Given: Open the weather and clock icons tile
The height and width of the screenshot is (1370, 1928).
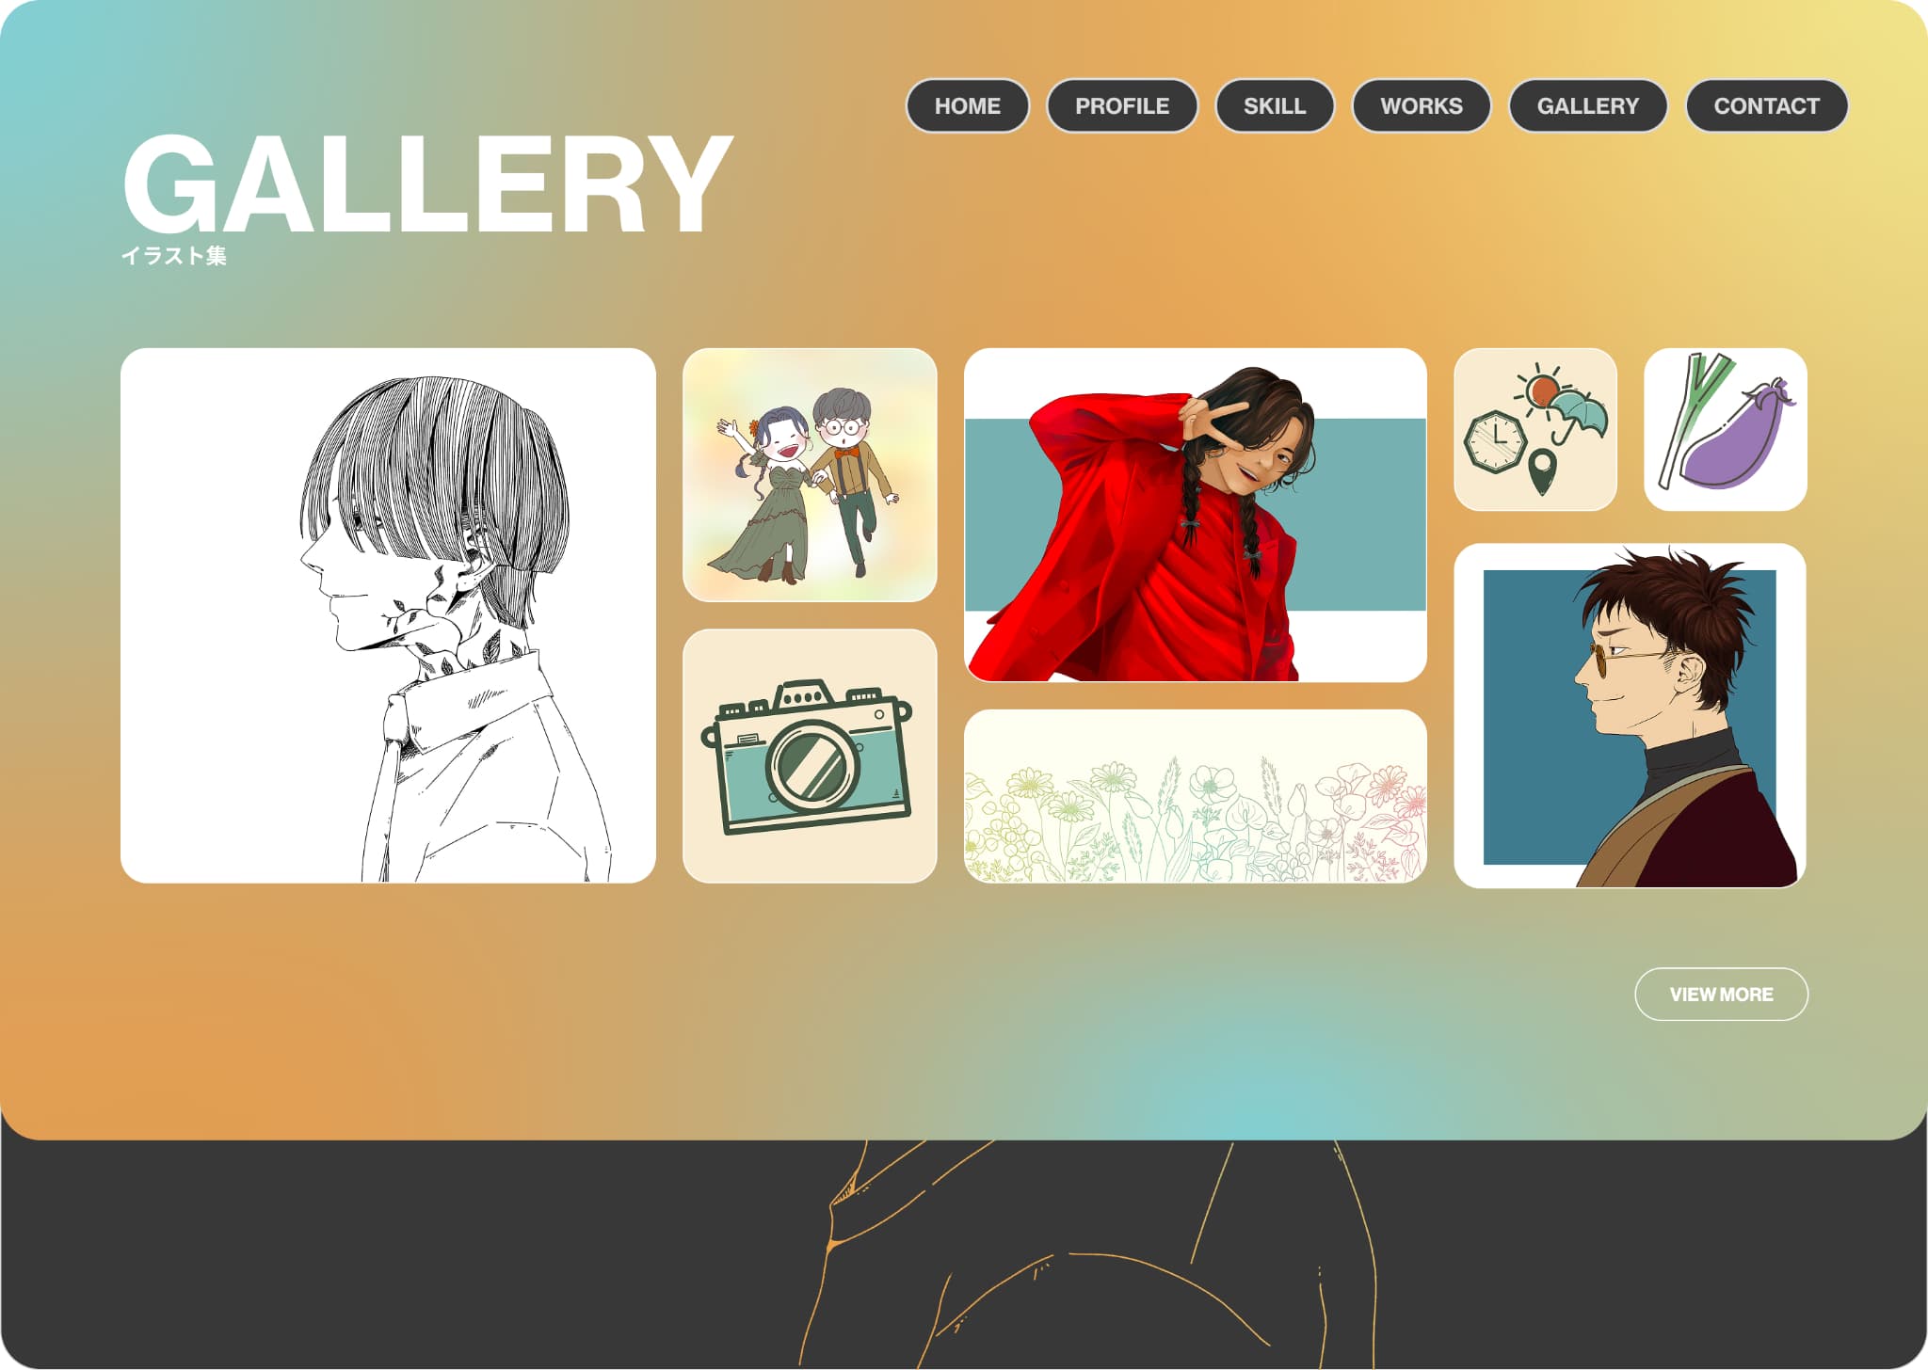Looking at the screenshot, I should 1535,429.
